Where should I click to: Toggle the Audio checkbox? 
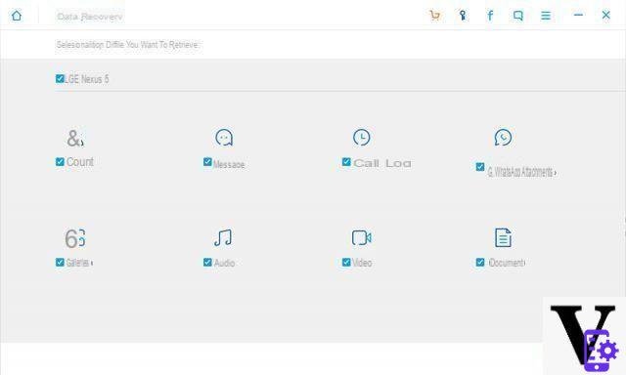[207, 263]
